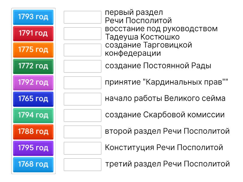Click answer box for "первый раздел Речи Посполитой"

click(82, 17)
